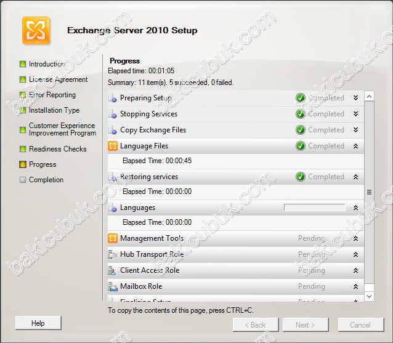Collapse the Language Files details
The height and width of the screenshot is (343, 393).
tap(355, 146)
